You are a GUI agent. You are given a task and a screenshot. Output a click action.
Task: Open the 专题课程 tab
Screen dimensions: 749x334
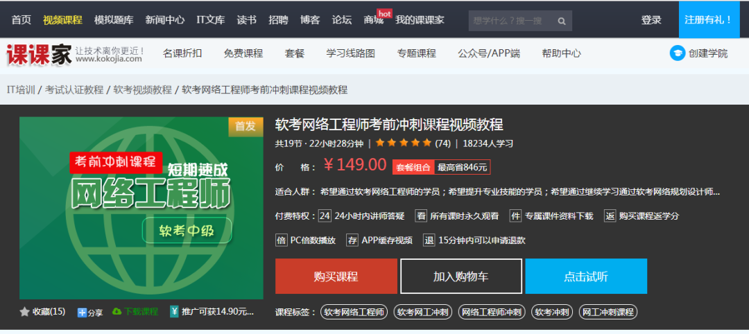tap(417, 53)
